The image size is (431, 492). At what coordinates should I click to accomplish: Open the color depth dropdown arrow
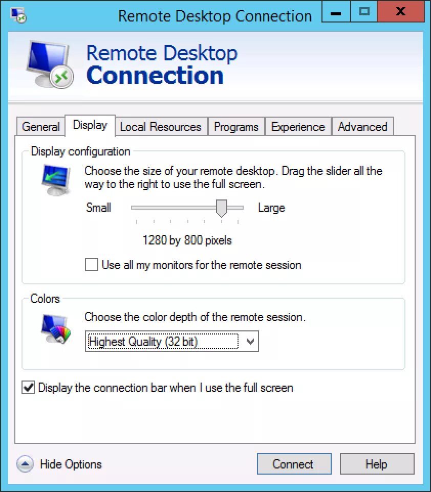pyautogui.click(x=250, y=341)
